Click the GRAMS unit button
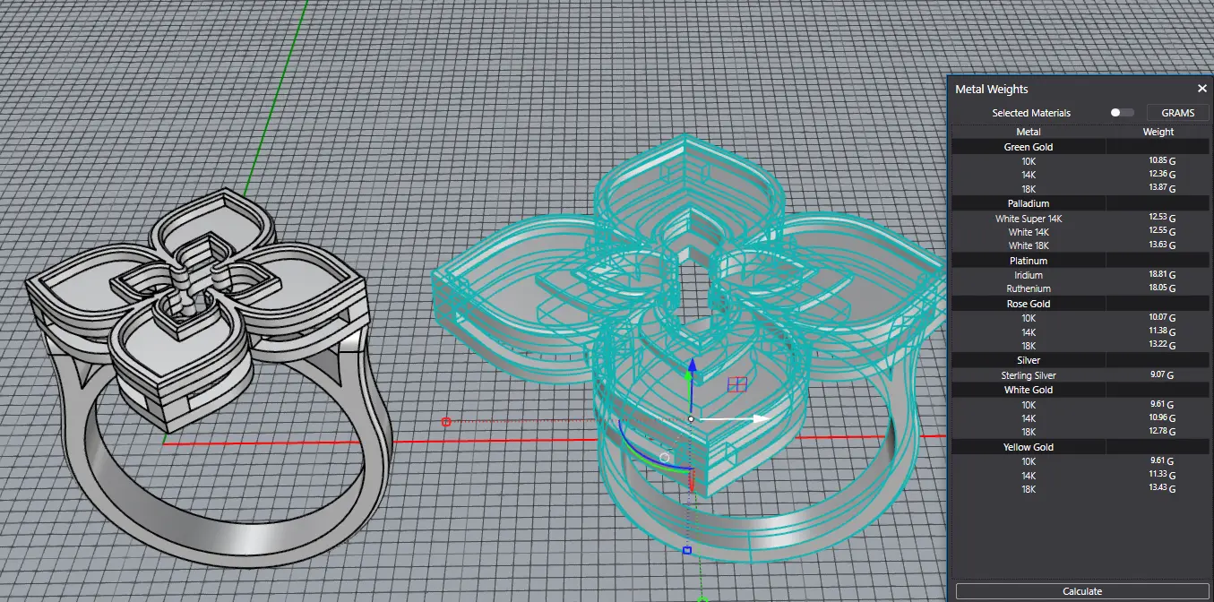1214x602 pixels. coord(1177,113)
